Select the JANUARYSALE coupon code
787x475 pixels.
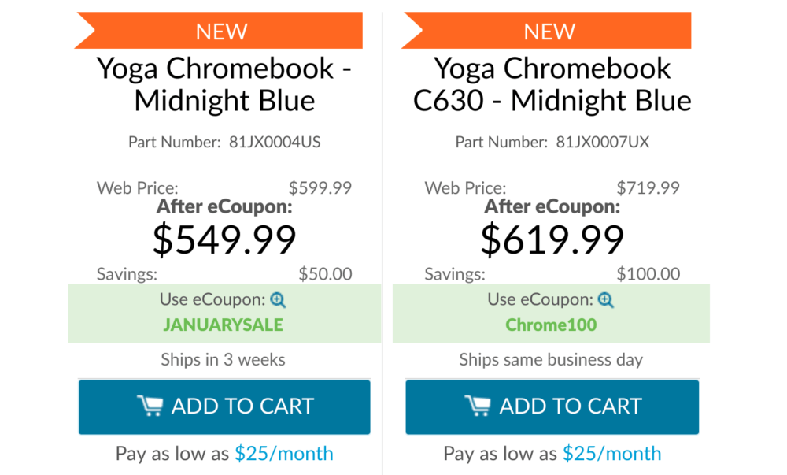coord(224,325)
